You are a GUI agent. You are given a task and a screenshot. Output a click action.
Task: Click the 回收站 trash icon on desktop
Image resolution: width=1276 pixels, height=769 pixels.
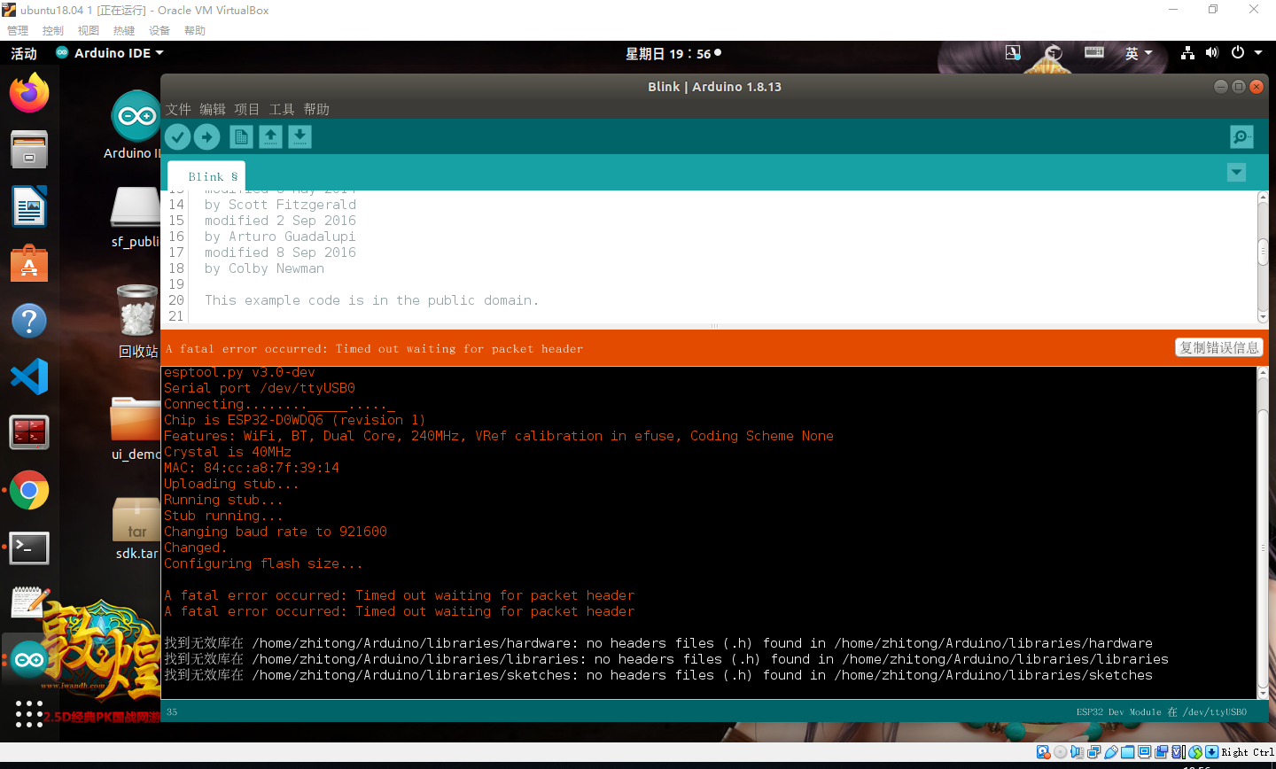(137, 310)
